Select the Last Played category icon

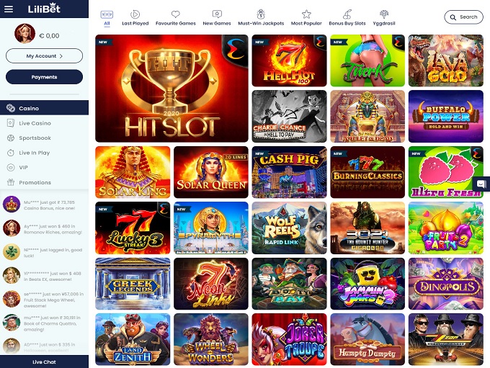pyautogui.click(x=135, y=14)
